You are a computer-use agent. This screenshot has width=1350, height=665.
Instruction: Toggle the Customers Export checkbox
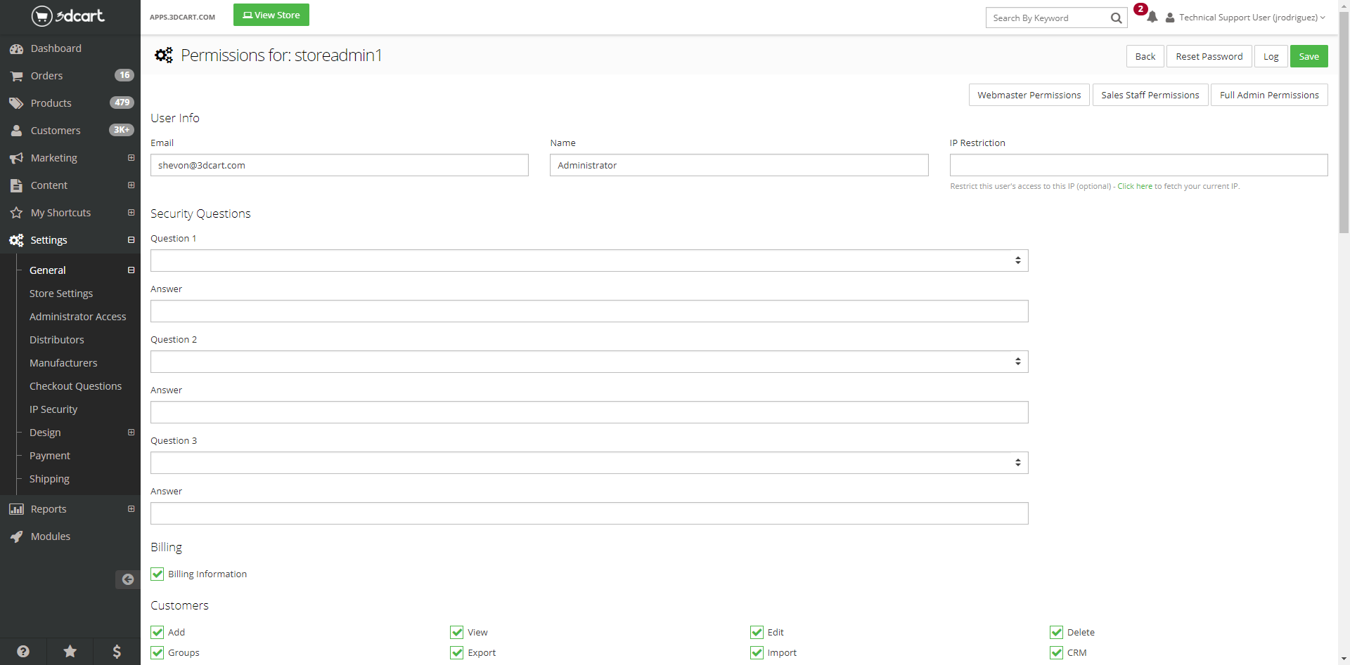[457, 653]
